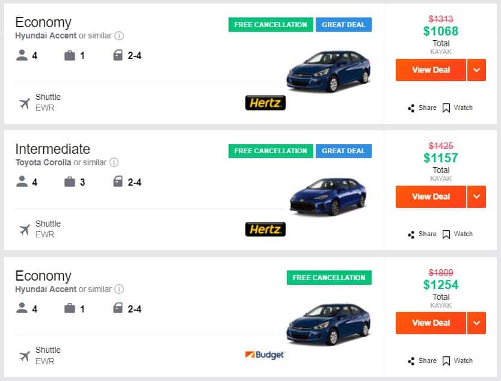Click the share icon on $1254 deal

411,361
